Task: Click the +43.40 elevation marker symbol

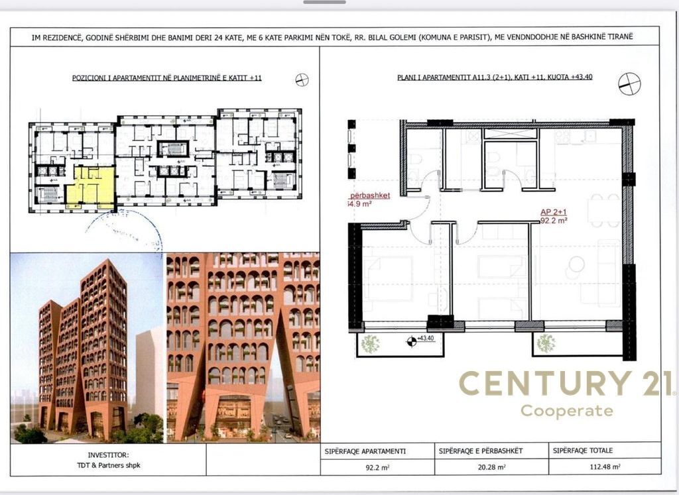Action: [412, 342]
